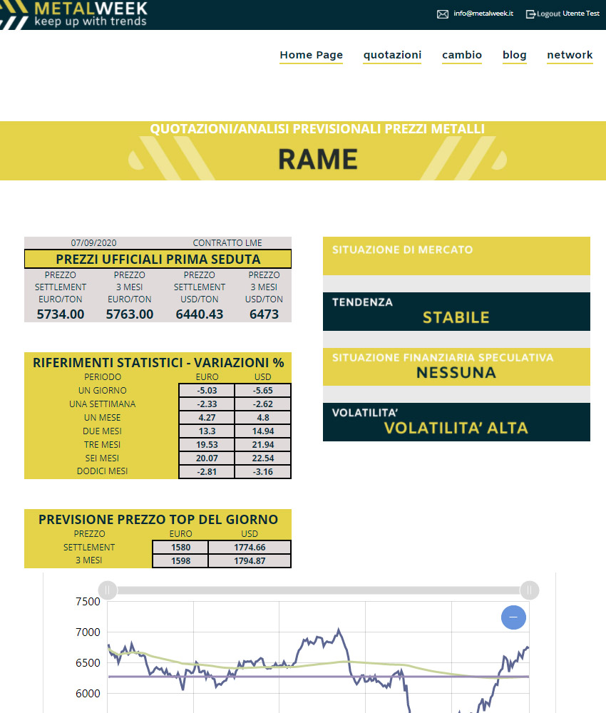606x713 pixels.
Task: Click PREVISIONE PREZZO TOP DEL GIORNO heading
Action: pyautogui.click(x=158, y=519)
